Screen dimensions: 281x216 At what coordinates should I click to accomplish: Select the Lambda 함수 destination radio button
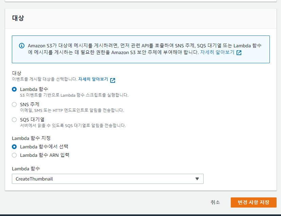[14, 89]
